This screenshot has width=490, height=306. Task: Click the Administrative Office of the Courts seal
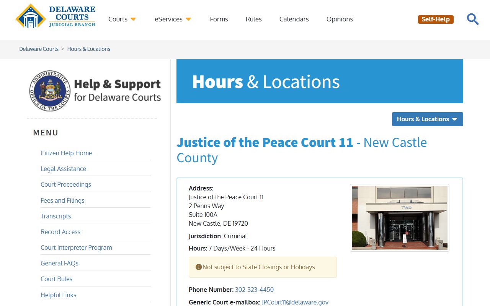50,91
